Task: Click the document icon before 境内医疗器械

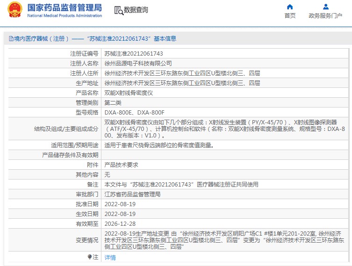Action: [11, 39]
